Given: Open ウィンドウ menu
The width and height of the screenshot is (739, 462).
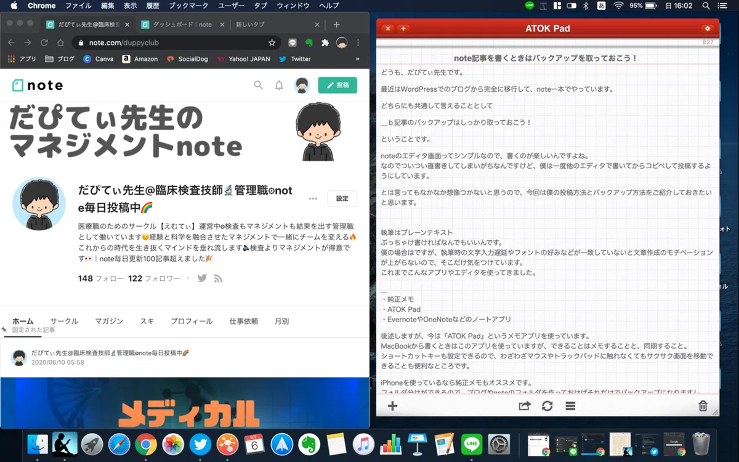Looking at the screenshot, I should tap(293, 6).
